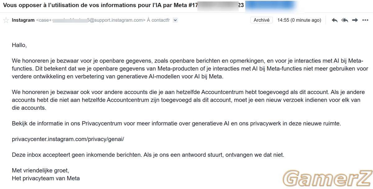Image resolution: width=373 pixels, height=189 pixels.
Task: Open the three-dots more actions menu
Action: 365,20
